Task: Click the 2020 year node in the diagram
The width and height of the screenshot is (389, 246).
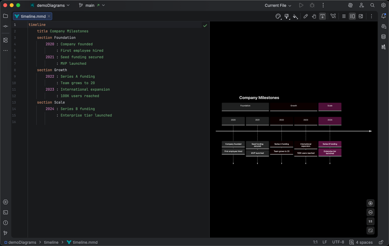Action: pyautogui.click(x=233, y=121)
